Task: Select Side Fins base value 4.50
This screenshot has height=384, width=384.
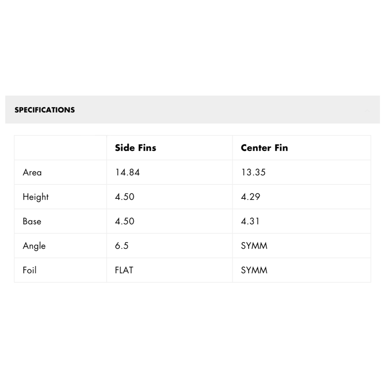Action: 124,221
